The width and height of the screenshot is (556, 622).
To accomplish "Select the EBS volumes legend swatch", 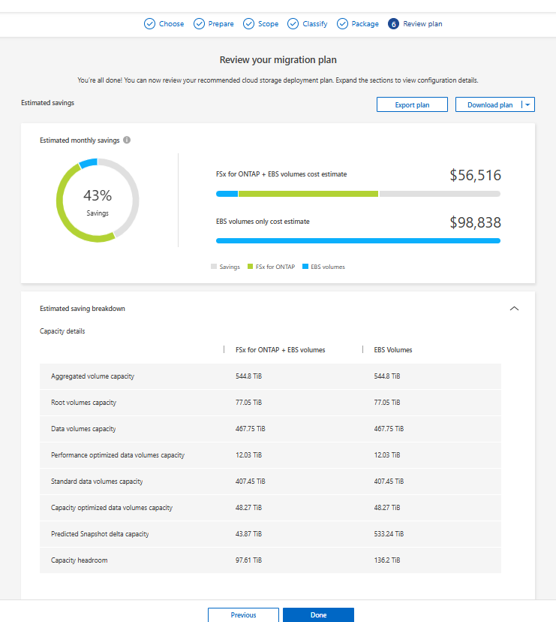I will pos(306,266).
